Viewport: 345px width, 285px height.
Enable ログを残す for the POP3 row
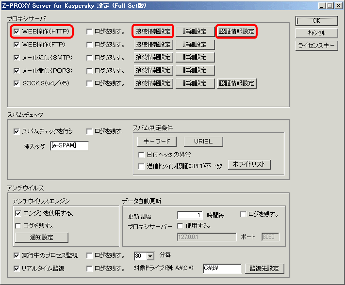pos(89,71)
